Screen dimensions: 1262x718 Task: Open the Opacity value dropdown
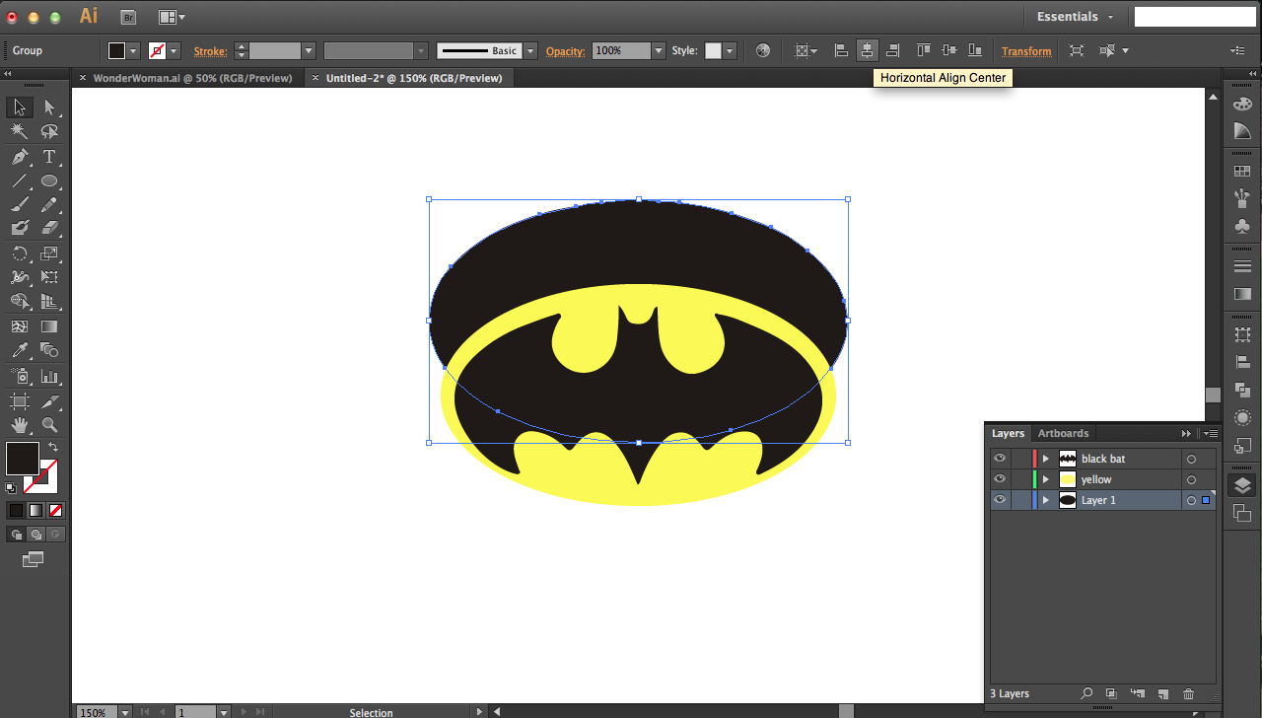(x=659, y=50)
